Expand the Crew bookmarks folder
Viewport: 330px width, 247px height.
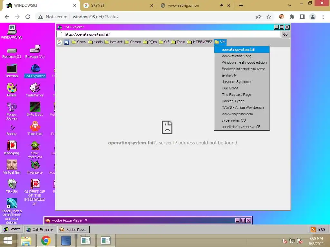pyautogui.click(x=79, y=42)
